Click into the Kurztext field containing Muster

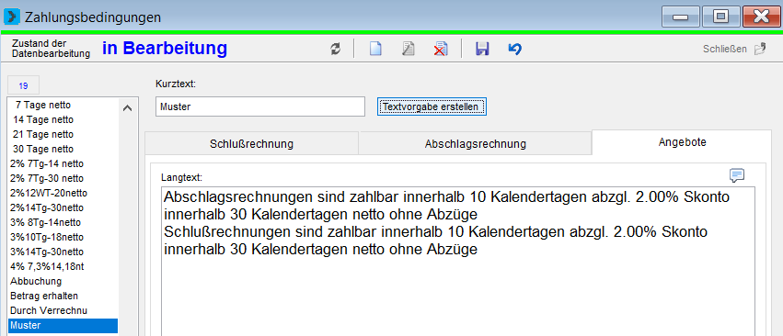[x=260, y=106]
